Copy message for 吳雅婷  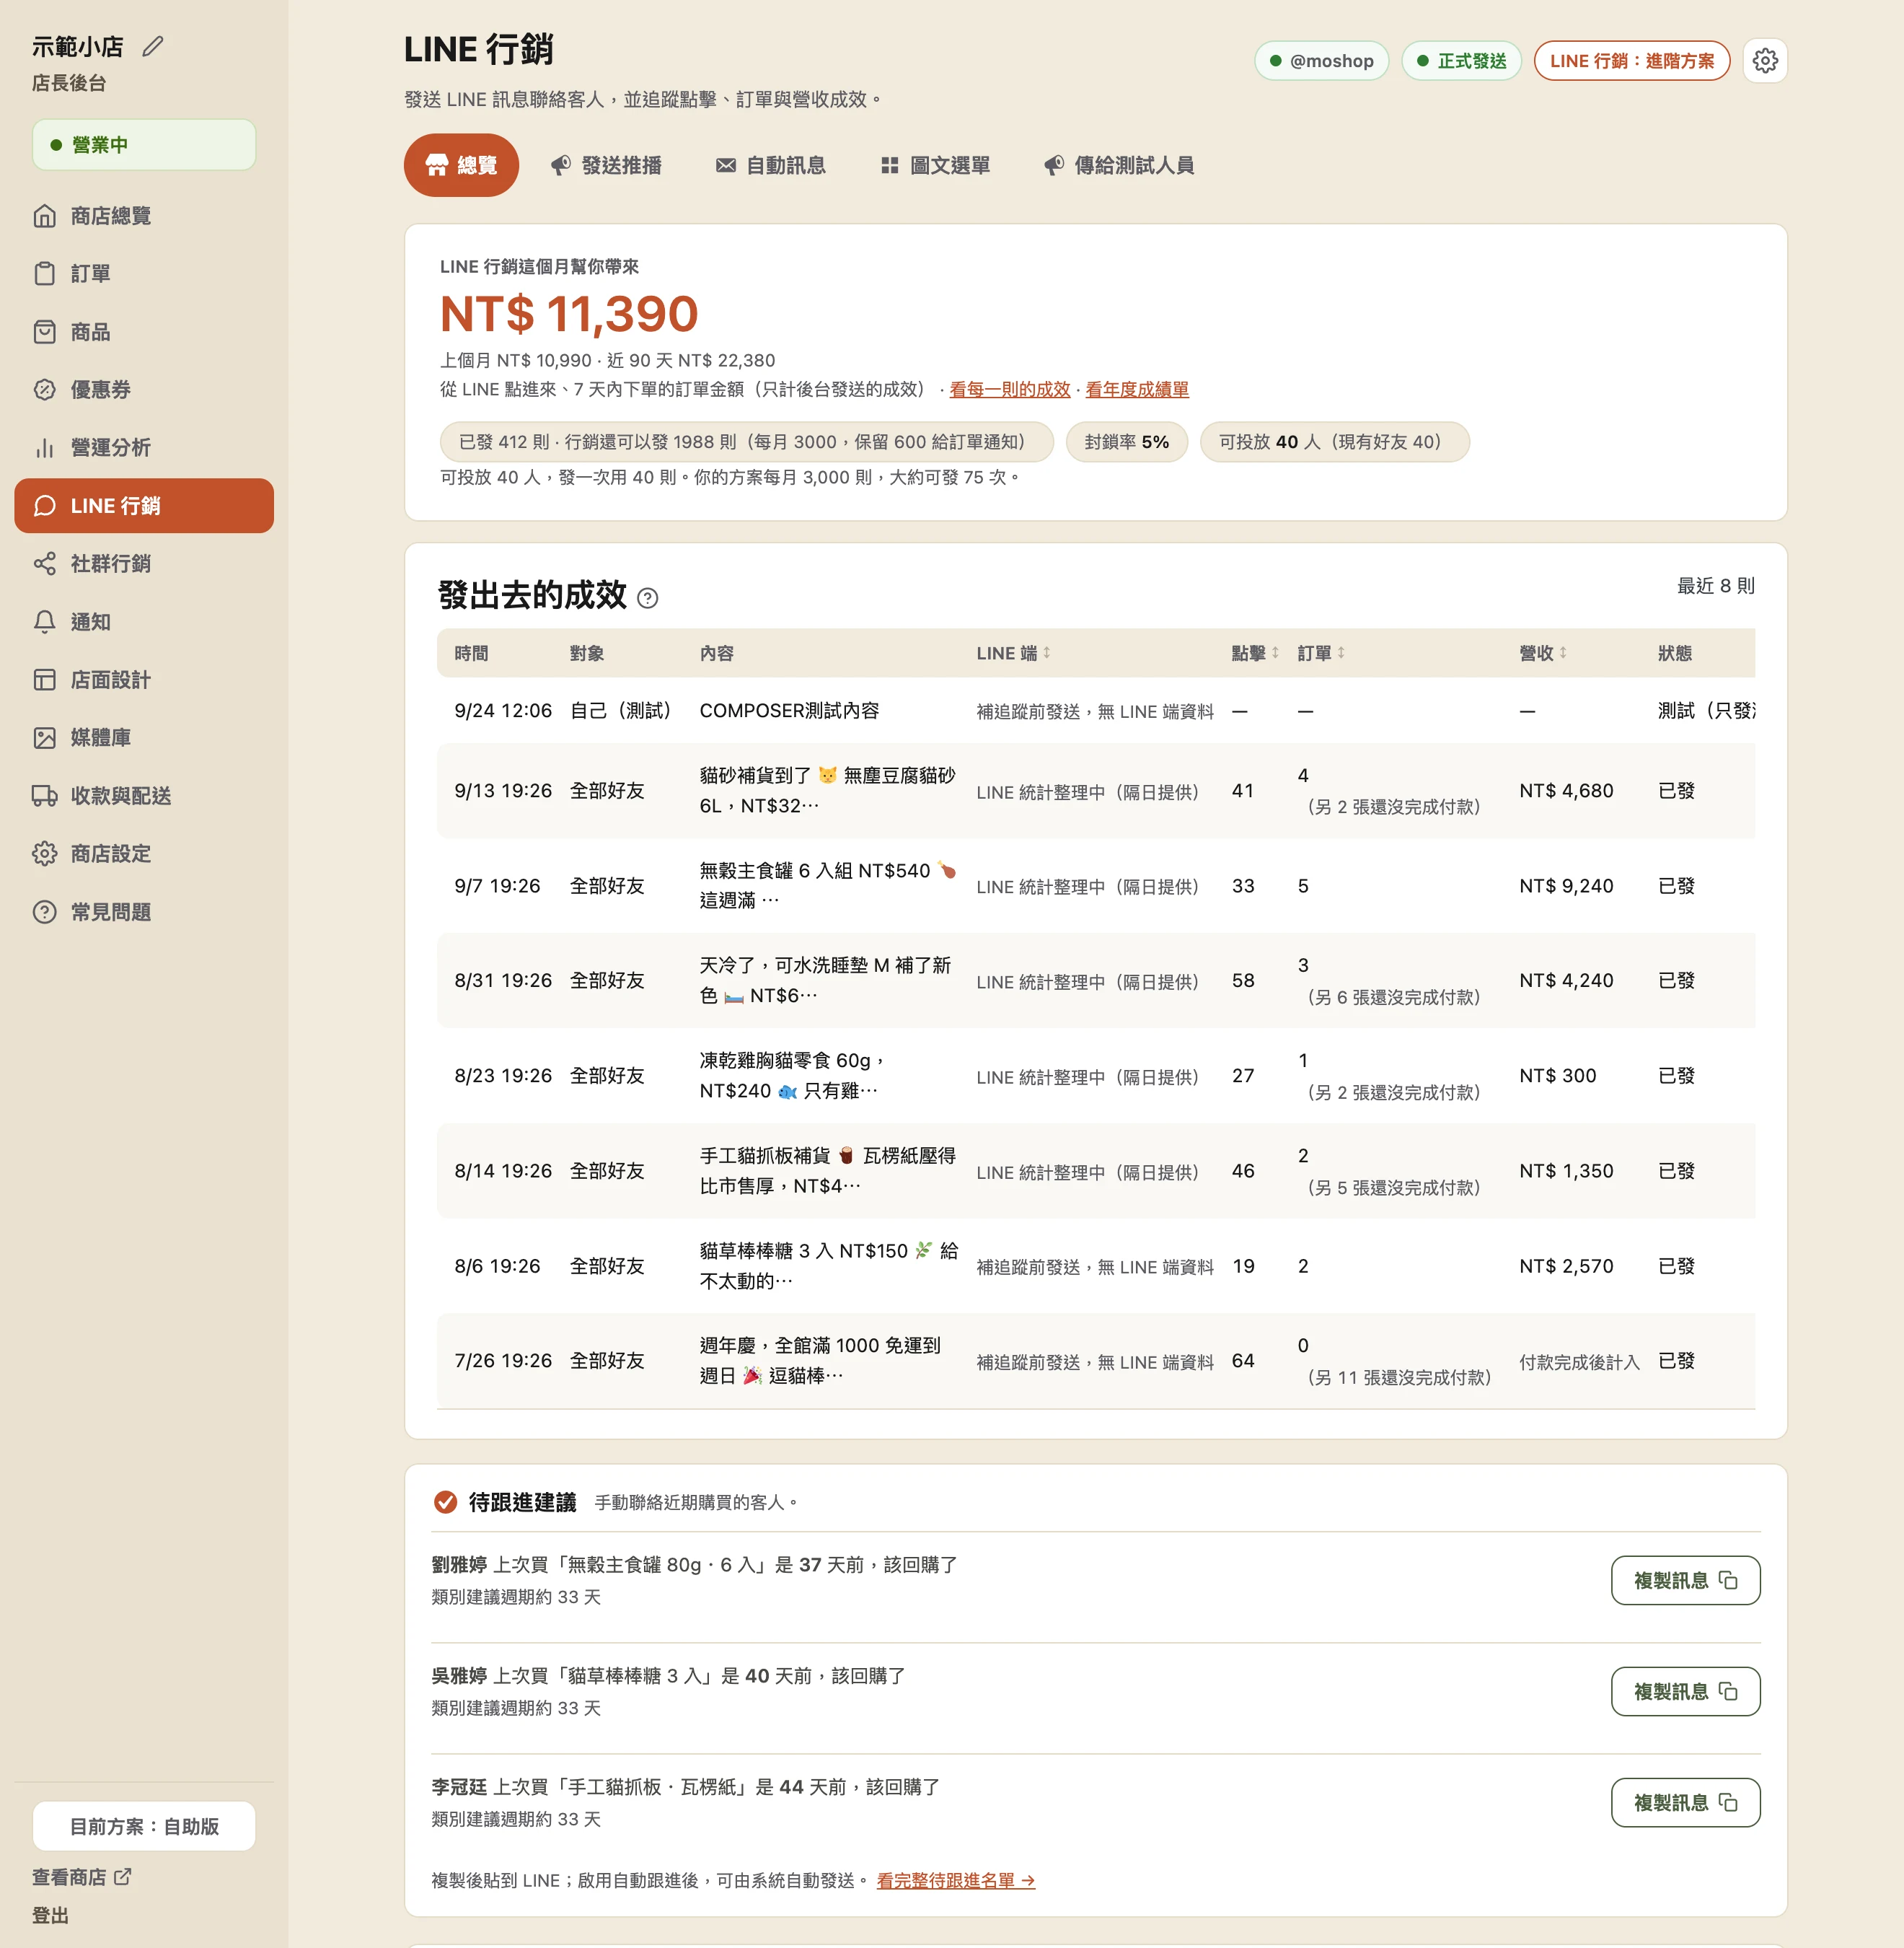(1685, 1692)
